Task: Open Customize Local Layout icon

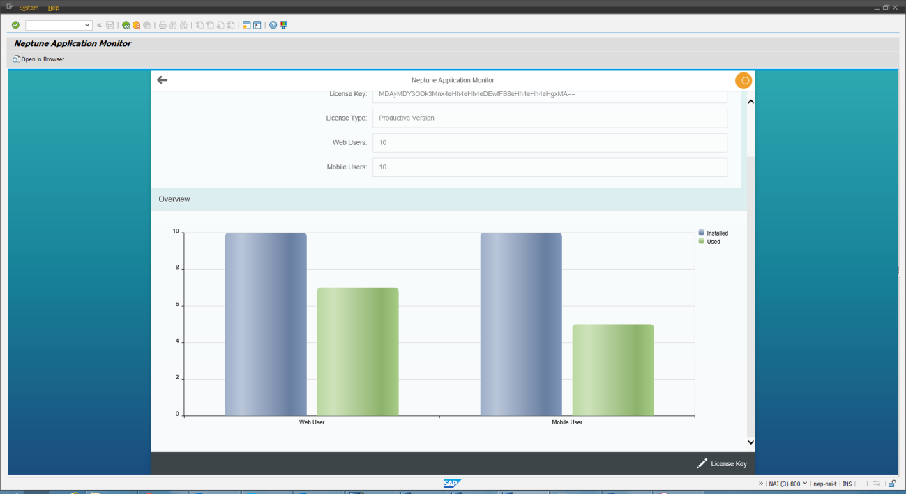Action: (283, 24)
